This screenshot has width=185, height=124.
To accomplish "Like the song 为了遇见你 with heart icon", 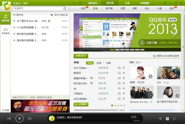I will [14, 21].
